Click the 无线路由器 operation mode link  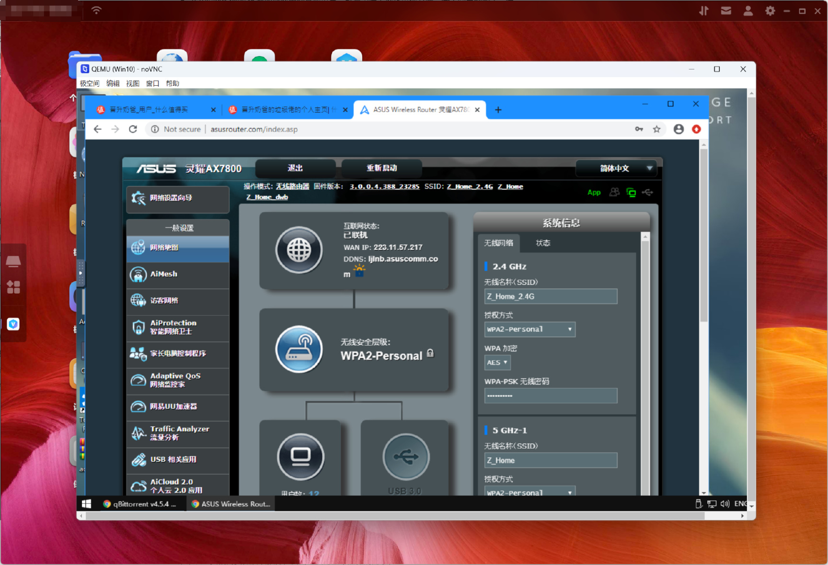click(x=292, y=186)
